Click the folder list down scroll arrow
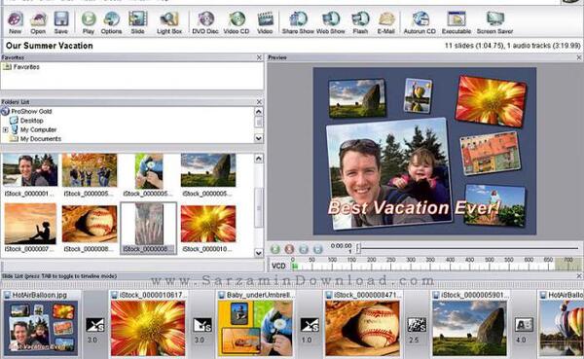The image size is (584, 359). 259,138
